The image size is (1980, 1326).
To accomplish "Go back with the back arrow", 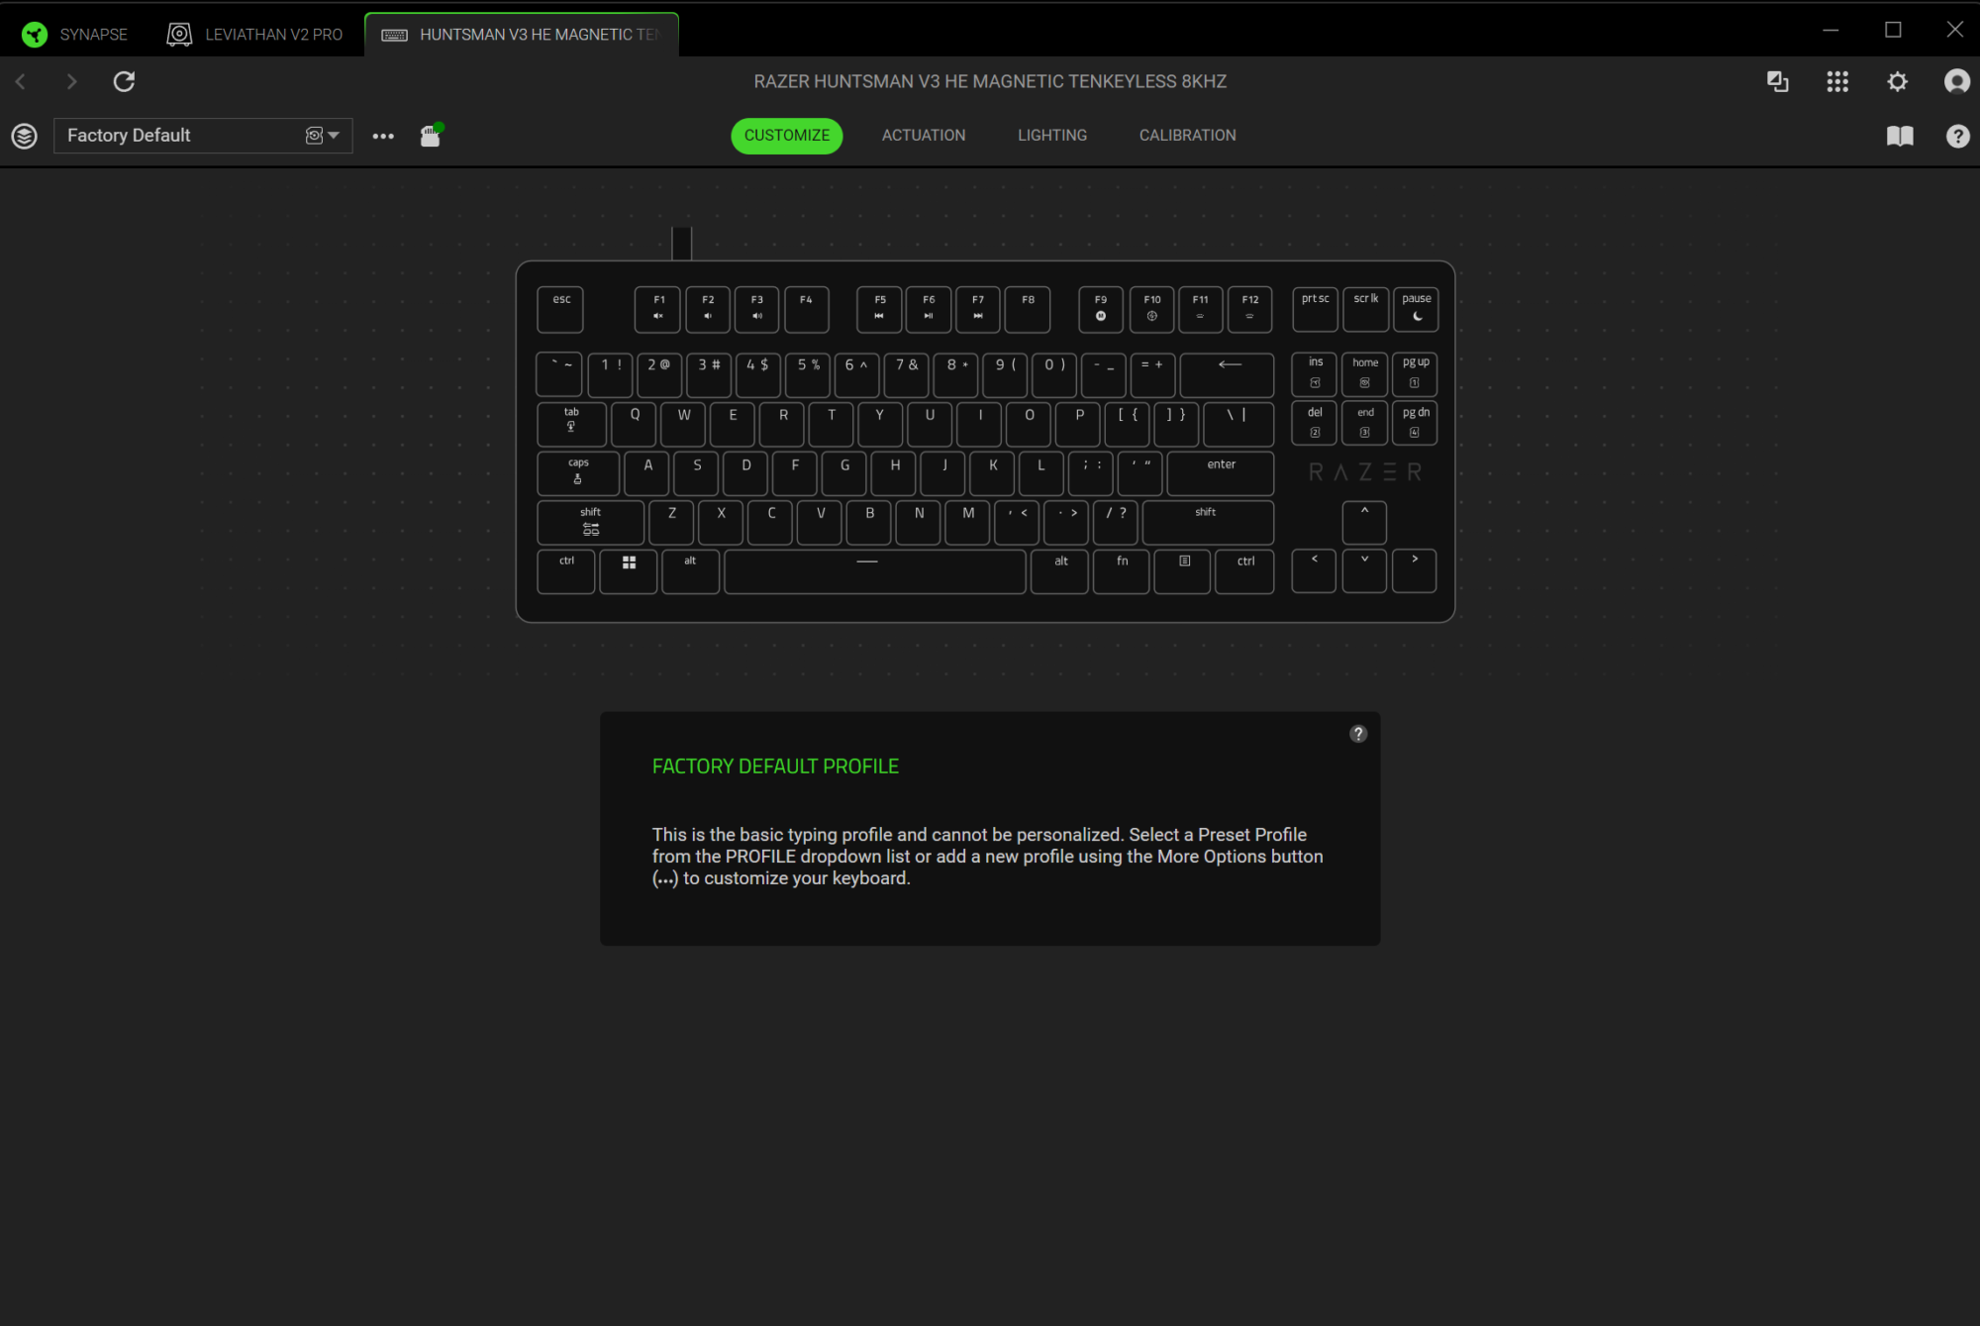I will (x=21, y=81).
